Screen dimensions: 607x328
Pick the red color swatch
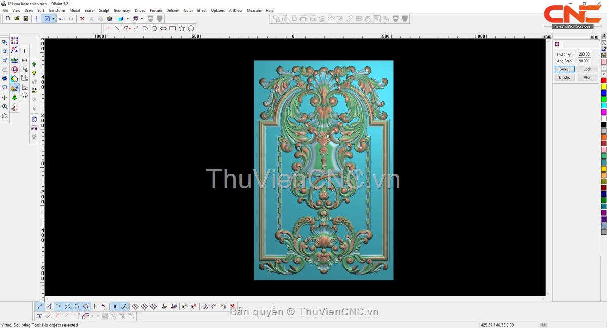point(604,81)
